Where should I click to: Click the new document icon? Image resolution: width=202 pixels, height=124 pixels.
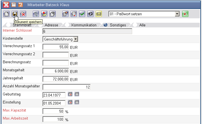(x=6, y=14)
